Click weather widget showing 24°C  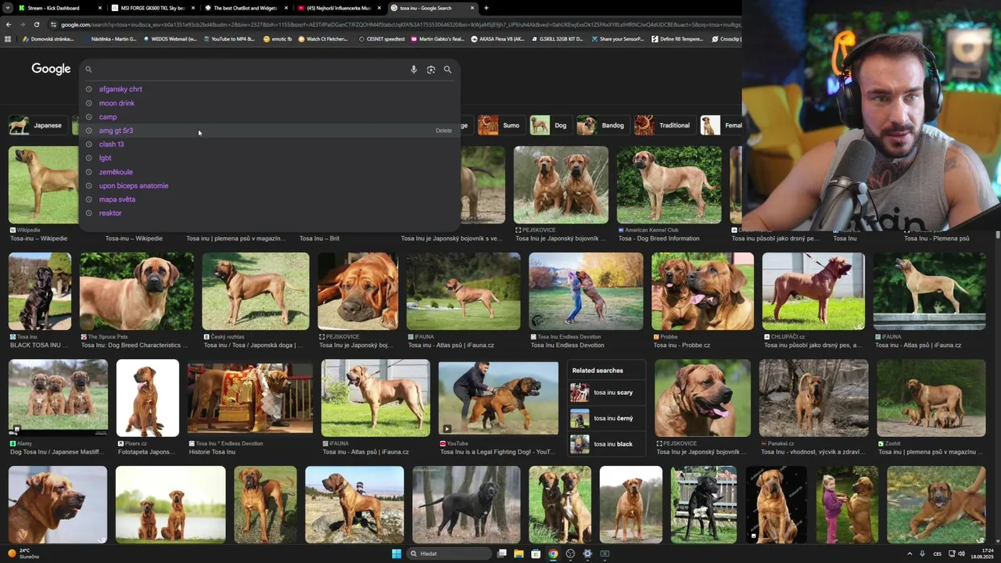coord(23,554)
